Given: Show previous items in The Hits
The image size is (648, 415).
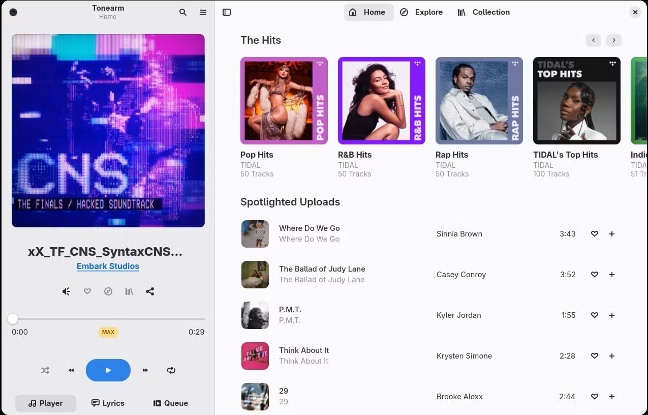Looking at the screenshot, I should pos(594,40).
